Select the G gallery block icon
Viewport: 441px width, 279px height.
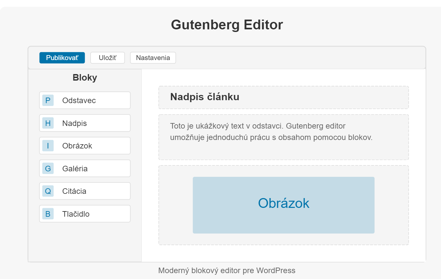click(48, 168)
